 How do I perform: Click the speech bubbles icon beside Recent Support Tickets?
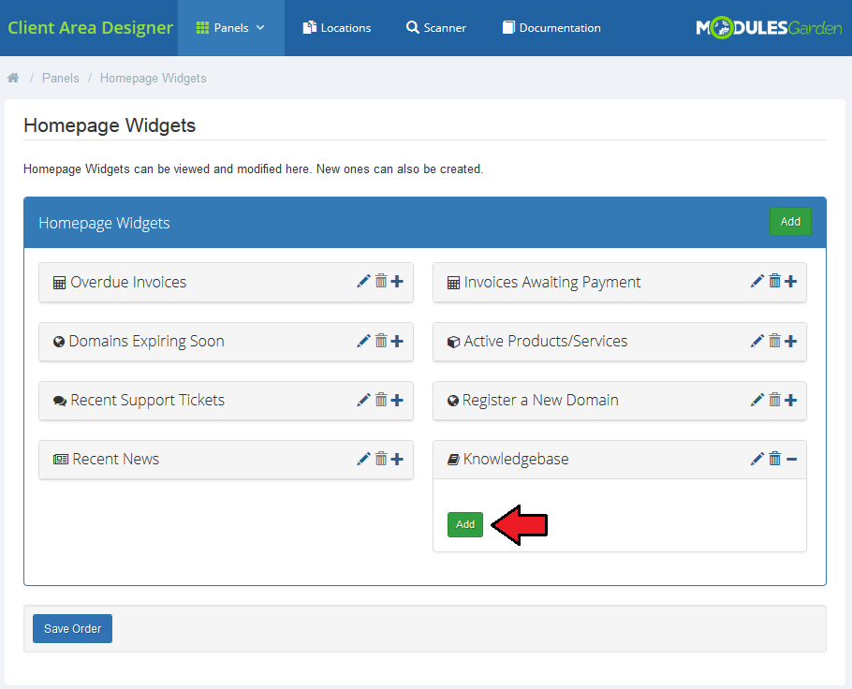(x=60, y=401)
